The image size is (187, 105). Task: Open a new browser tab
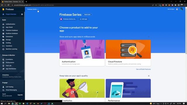[x=26, y=2]
